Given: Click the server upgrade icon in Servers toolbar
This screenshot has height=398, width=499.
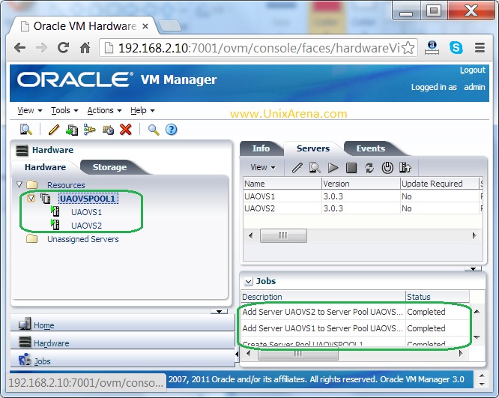Looking at the screenshot, I should click(x=405, y=167).
